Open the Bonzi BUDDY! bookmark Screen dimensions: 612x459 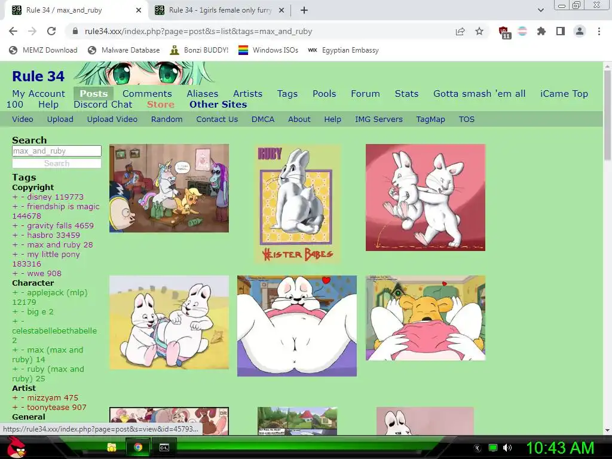click(x=199, y=50)
